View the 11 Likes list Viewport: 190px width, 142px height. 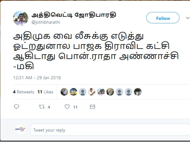click(45, 92)
